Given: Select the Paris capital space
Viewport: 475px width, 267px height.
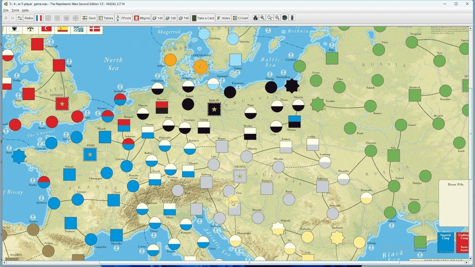Looking at the screenshot, I should (90, 154).
